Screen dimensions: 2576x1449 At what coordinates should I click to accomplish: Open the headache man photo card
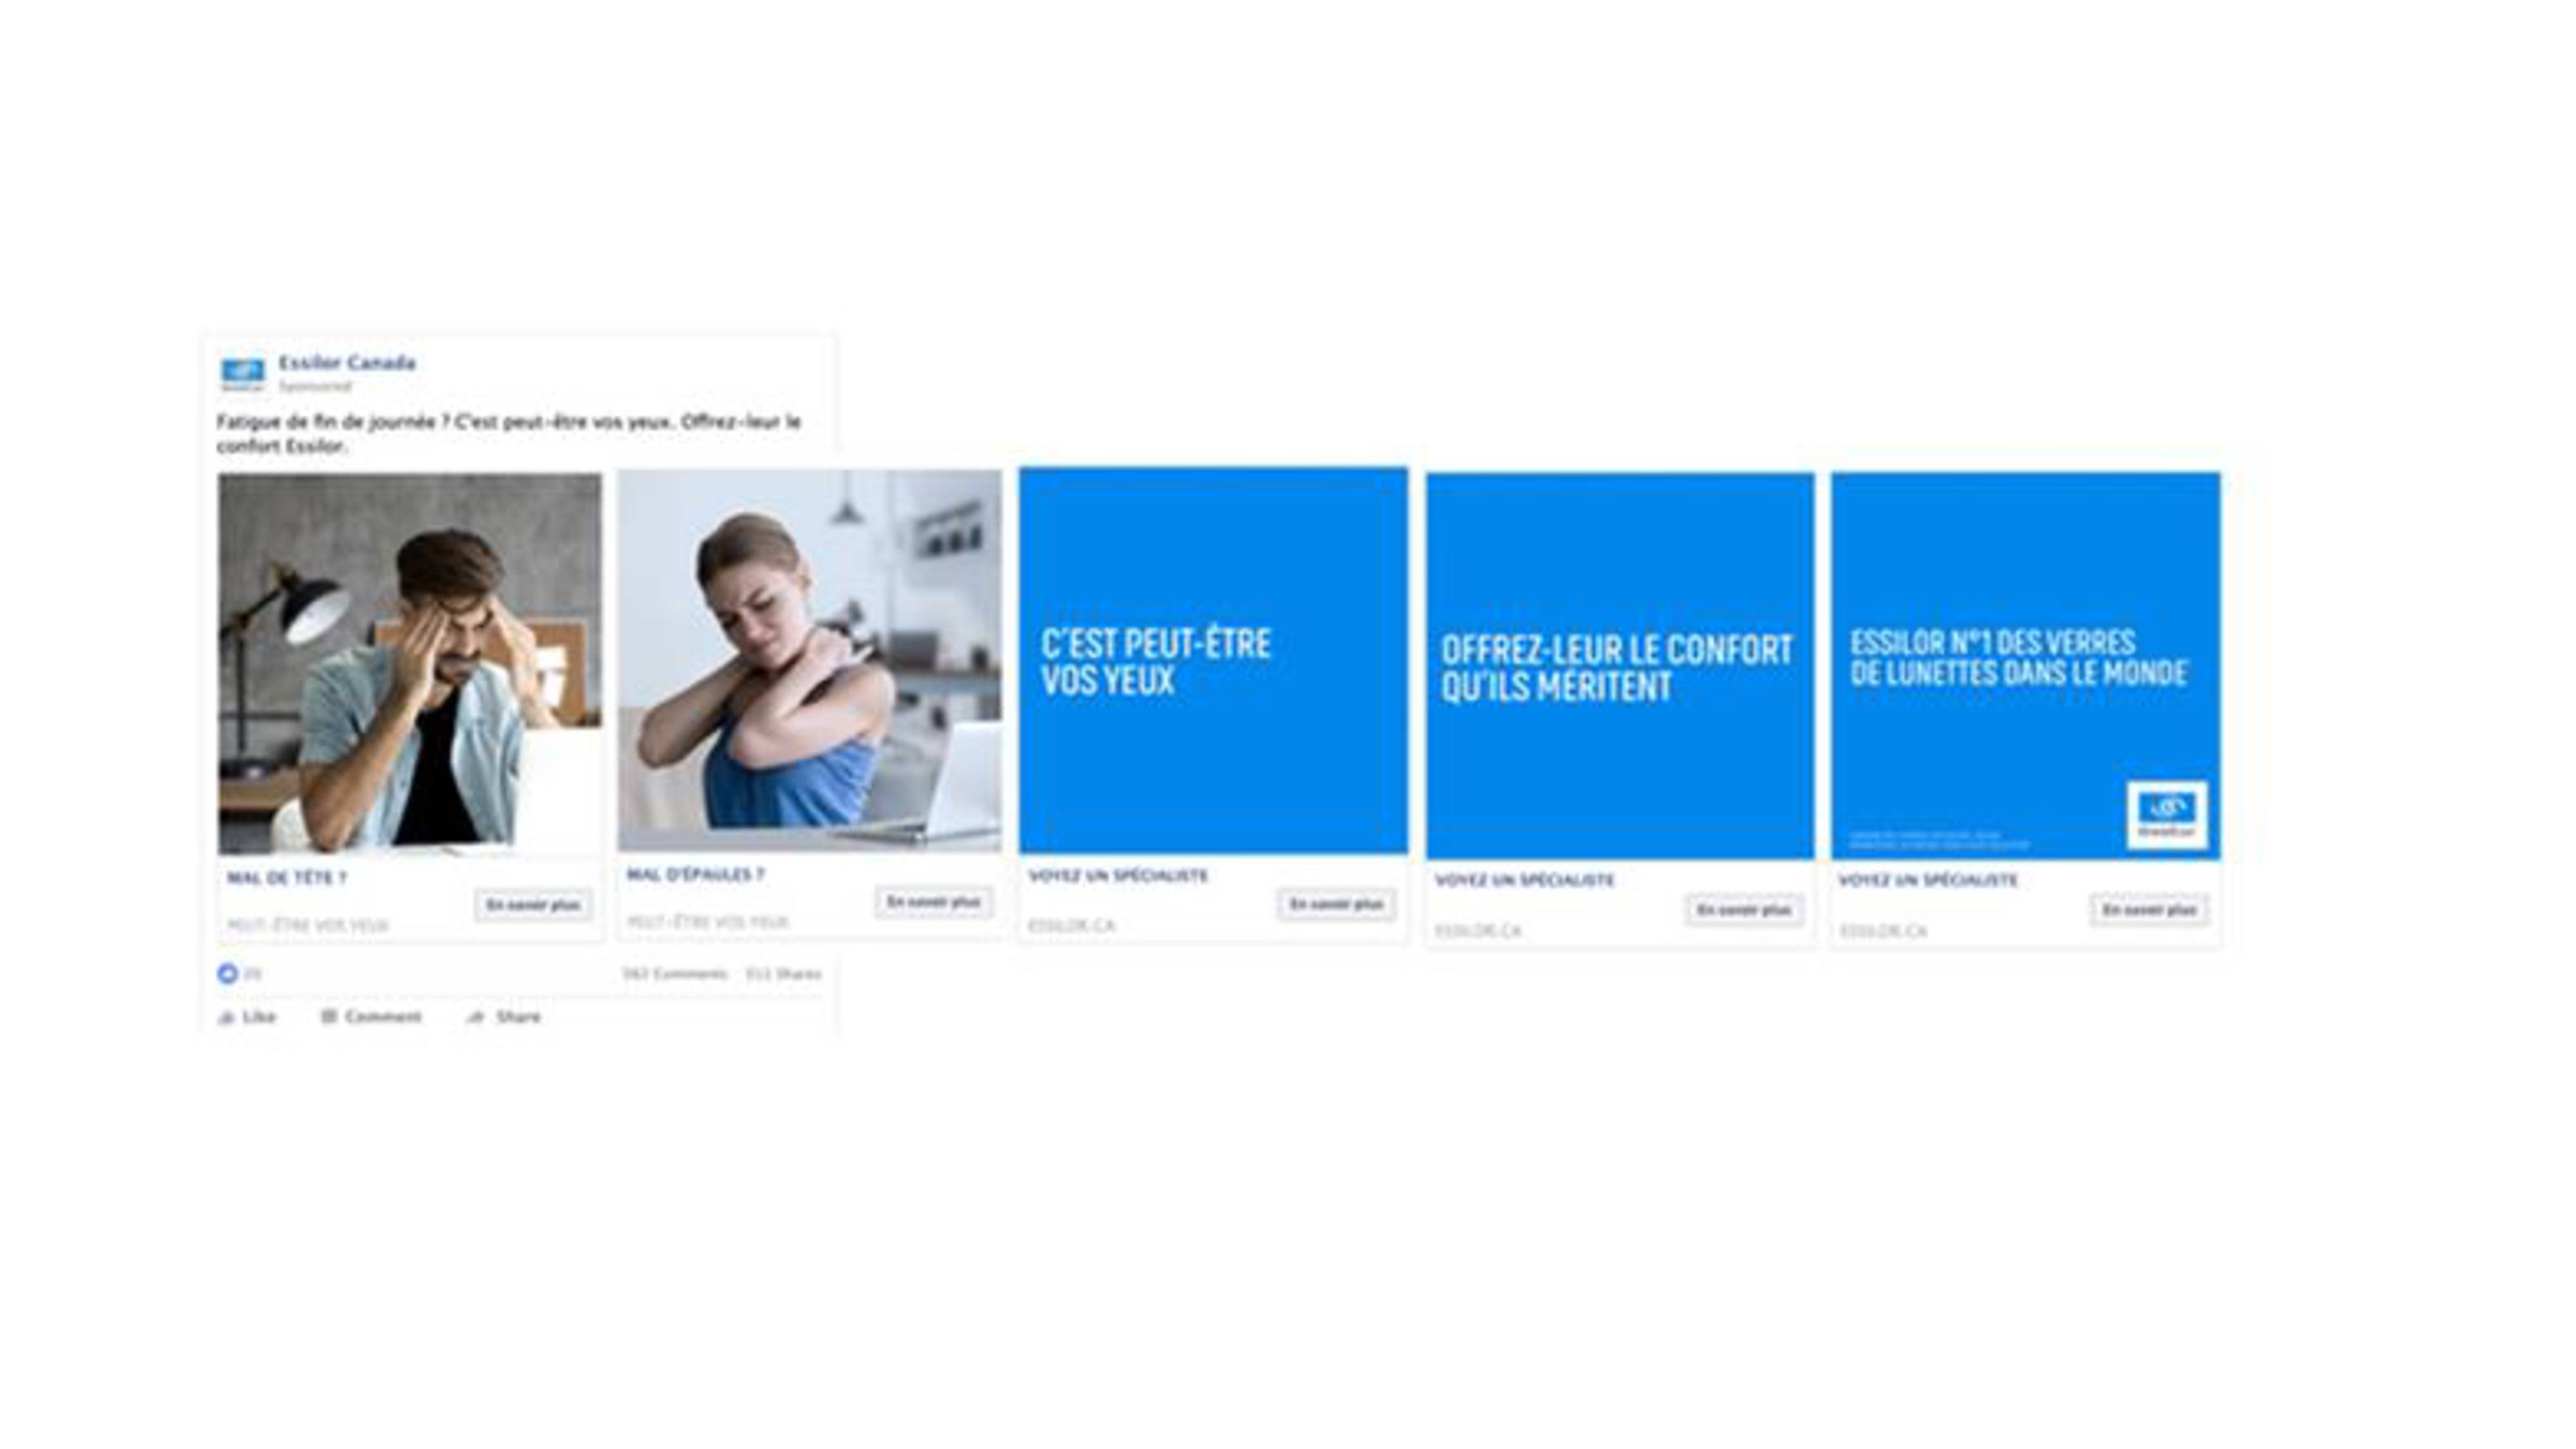[x=410, y=663]
